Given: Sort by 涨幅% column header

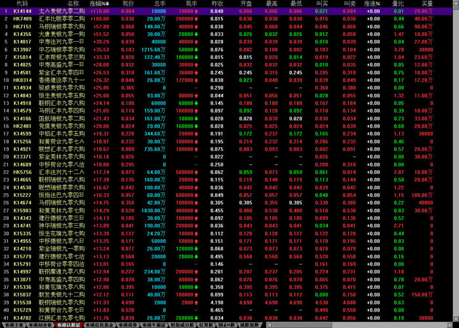Looking at the screenshot, I should (x=100, y=4).
